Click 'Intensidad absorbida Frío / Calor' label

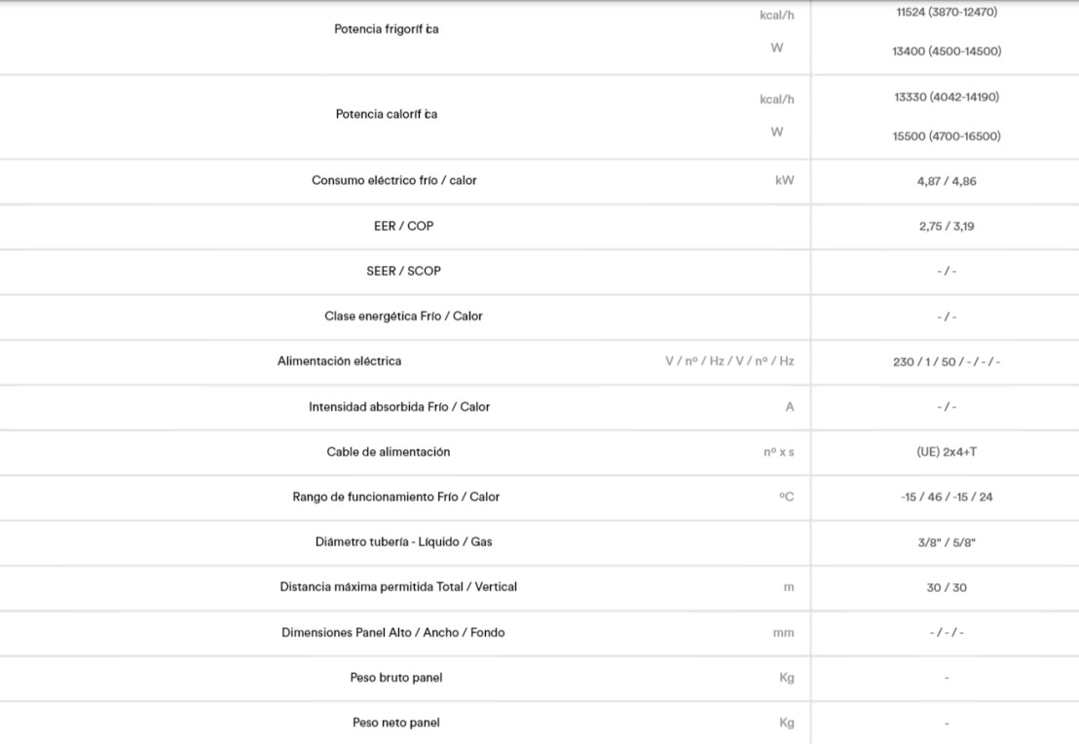pos(399,406)
